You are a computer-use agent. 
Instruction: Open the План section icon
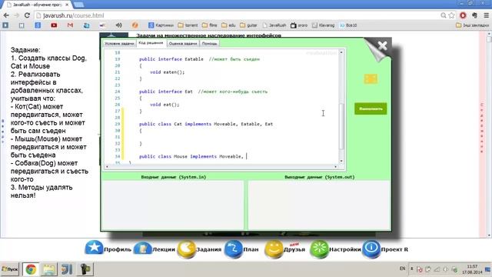click(x=233, y=249)
